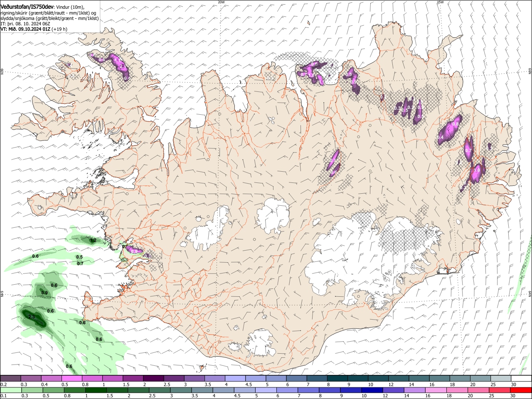532x399 pixels.
Task: Click the '(+19 h)' forecast offset label
Action: click(x=60, y=29)
